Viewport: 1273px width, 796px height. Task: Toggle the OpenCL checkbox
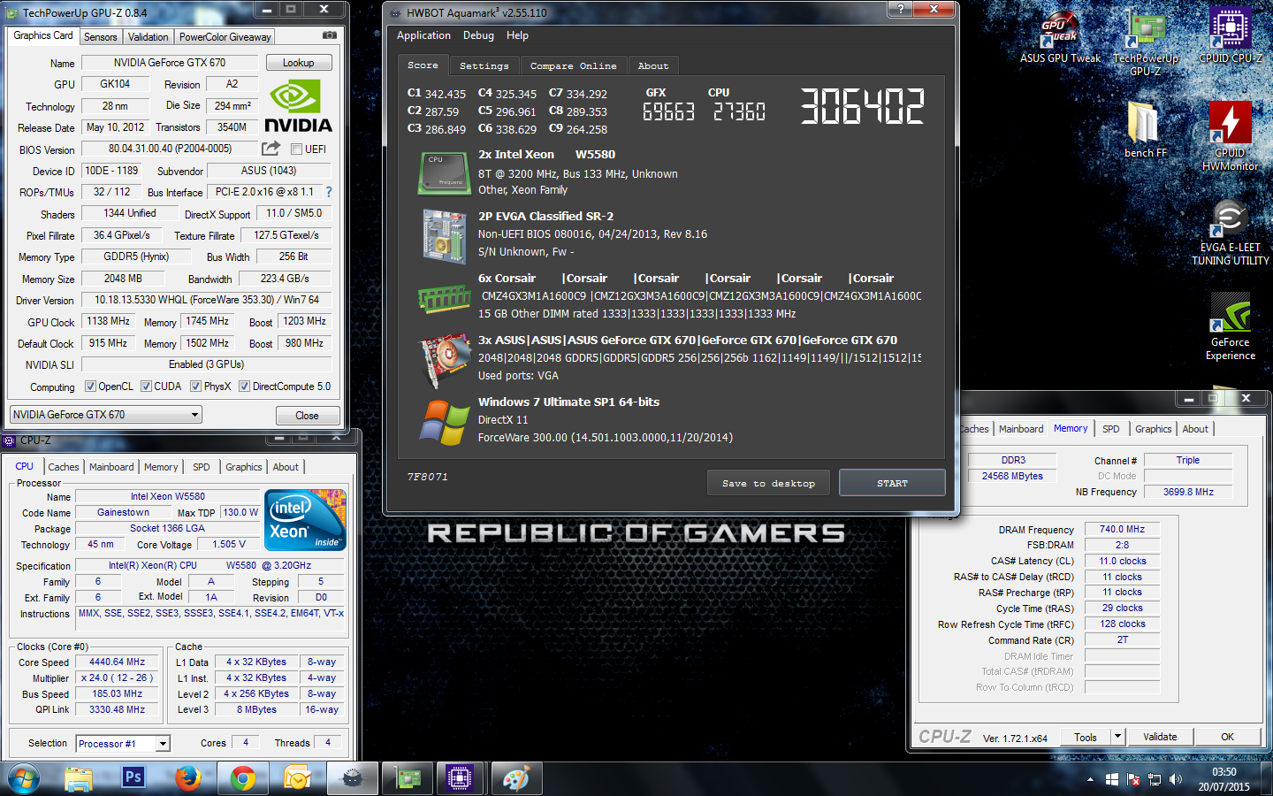point(90,387)
